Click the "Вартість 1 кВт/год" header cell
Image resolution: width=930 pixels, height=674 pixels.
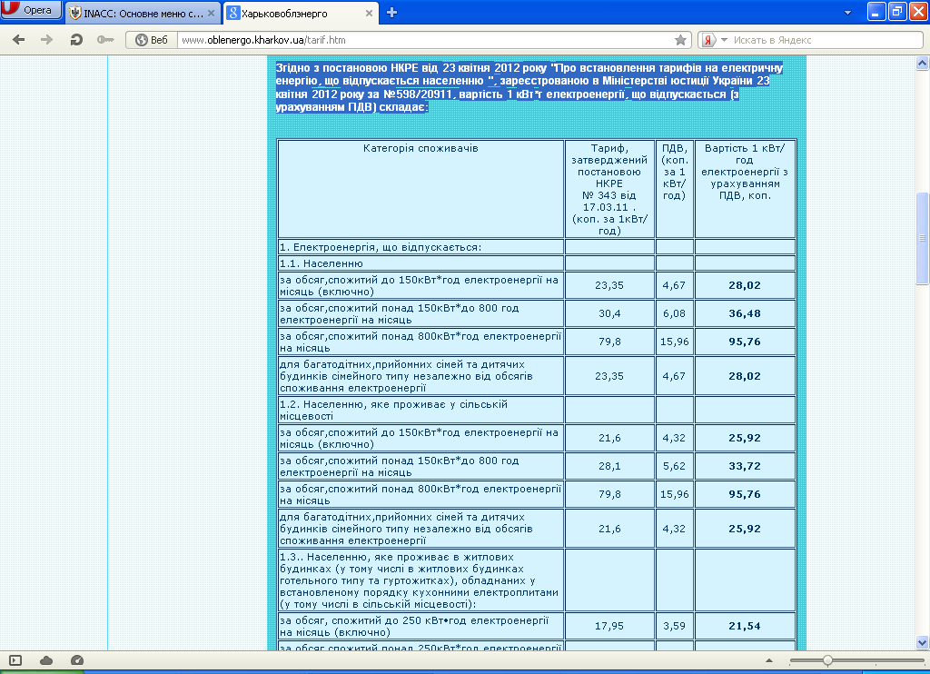(745, 189)
